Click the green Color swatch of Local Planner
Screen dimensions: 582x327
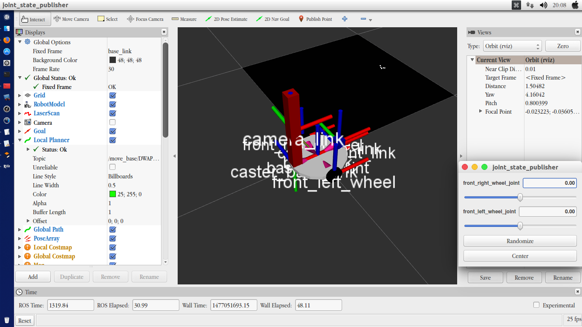pyautogui.click(x=112, y=194)
